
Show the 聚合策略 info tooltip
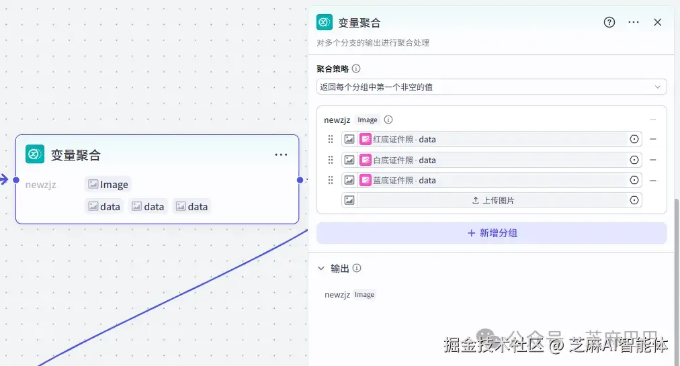(356, 68)
